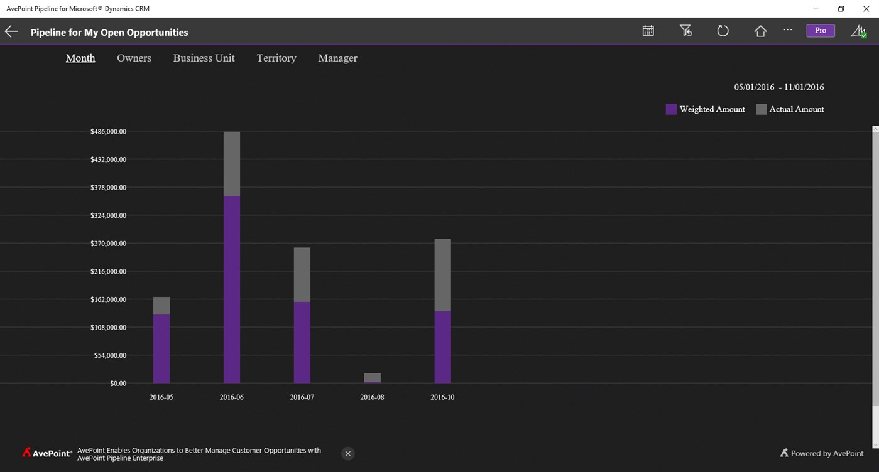Viewport: 879px width, 472px height.
Task: Toggle the Actual Amount legend entry
Action: tap(790, 109)
